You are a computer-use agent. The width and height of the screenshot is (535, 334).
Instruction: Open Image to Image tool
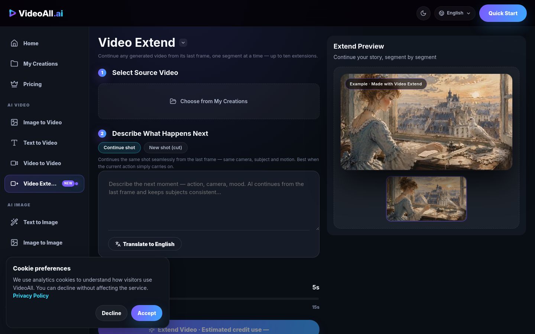[44, 243]
